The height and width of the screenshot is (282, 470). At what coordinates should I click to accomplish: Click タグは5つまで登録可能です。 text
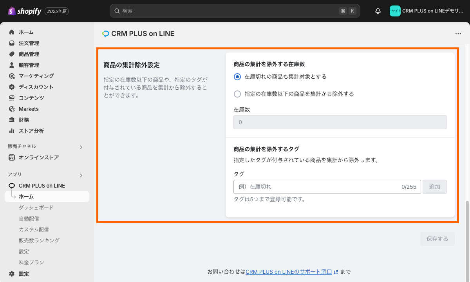coord(269,199)
